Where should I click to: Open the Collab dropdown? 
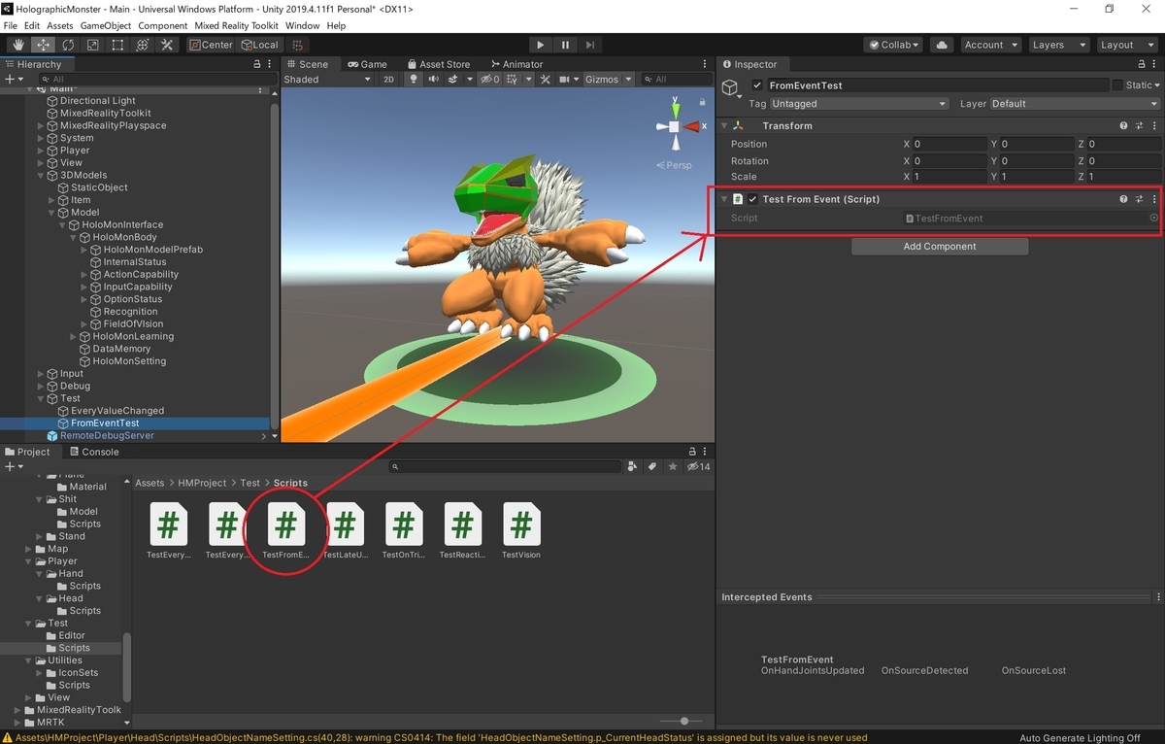[x=893, y=45]
